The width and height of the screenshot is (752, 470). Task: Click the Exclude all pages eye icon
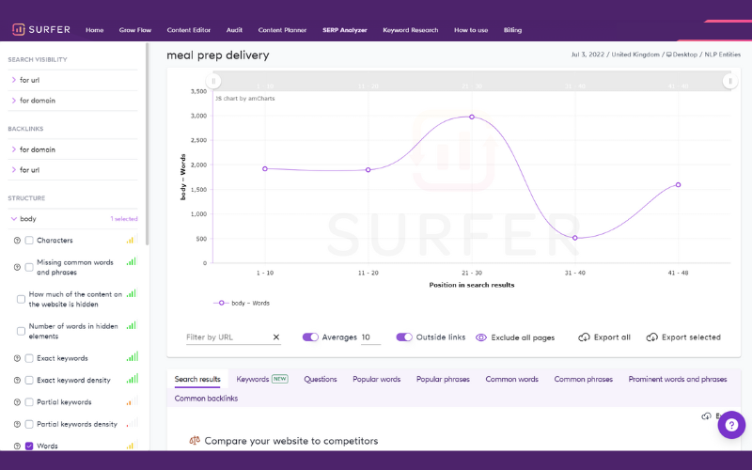[481, 337]
